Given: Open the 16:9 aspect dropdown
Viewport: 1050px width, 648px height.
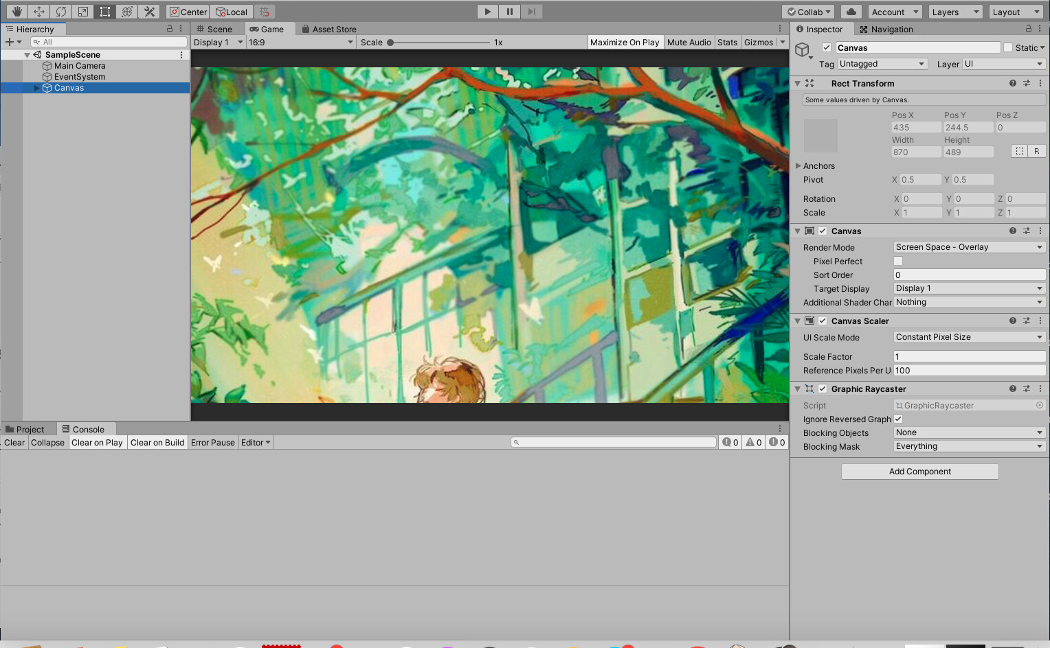Looking at the screenshot, I should [300, 42].
